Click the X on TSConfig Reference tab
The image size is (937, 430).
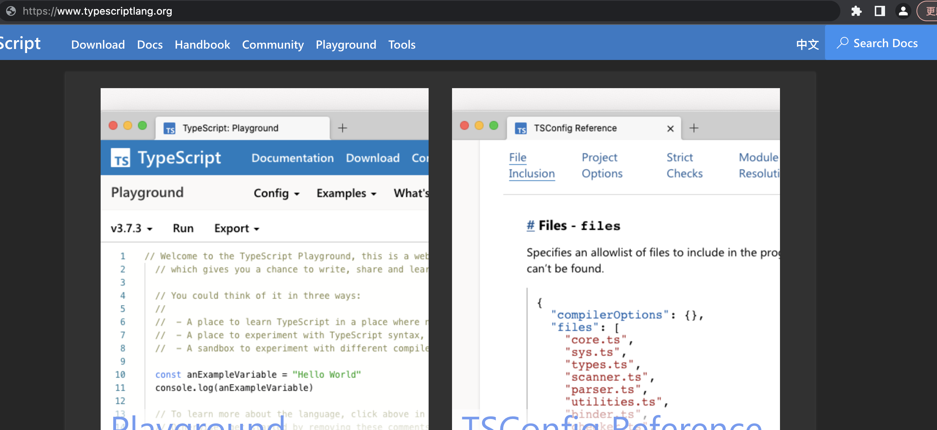coord(670,128)
